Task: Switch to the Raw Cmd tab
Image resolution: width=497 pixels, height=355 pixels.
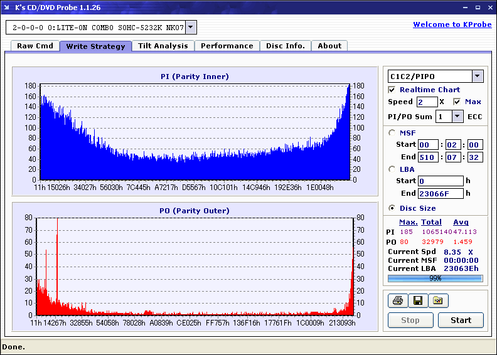Action: (35, 46)
